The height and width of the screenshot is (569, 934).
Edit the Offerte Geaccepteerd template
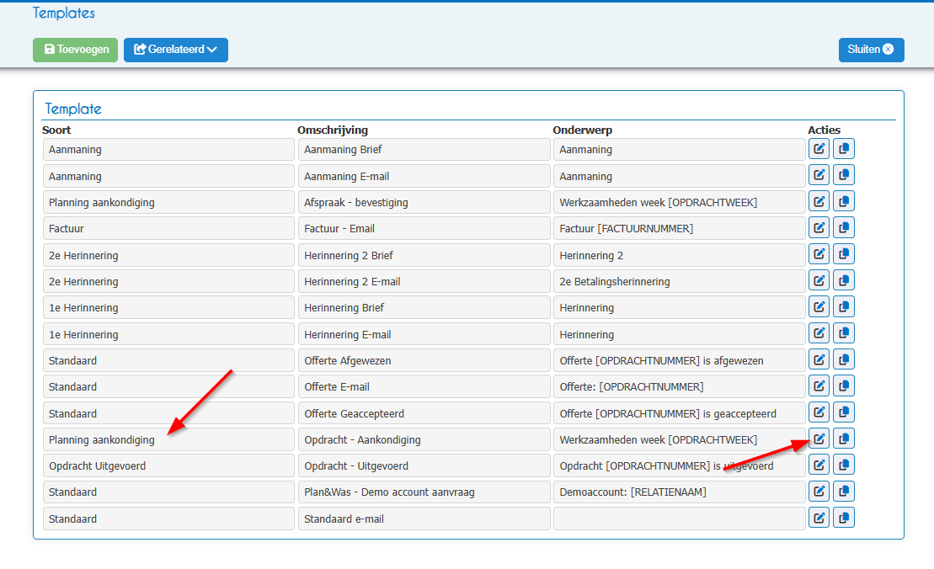(819, 412)
